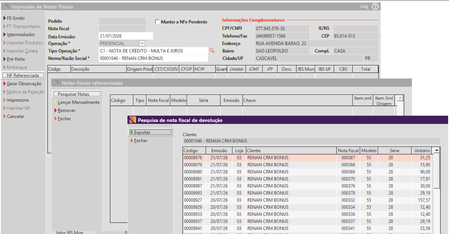The width and height of the screenshot is (449, 234).
Task: Click the Código column header in results
Action: point(194,151)
